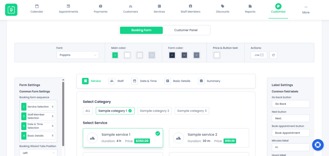Click the Customers people icon
This screenshot has height=156, width=329.
click(130, 6)
